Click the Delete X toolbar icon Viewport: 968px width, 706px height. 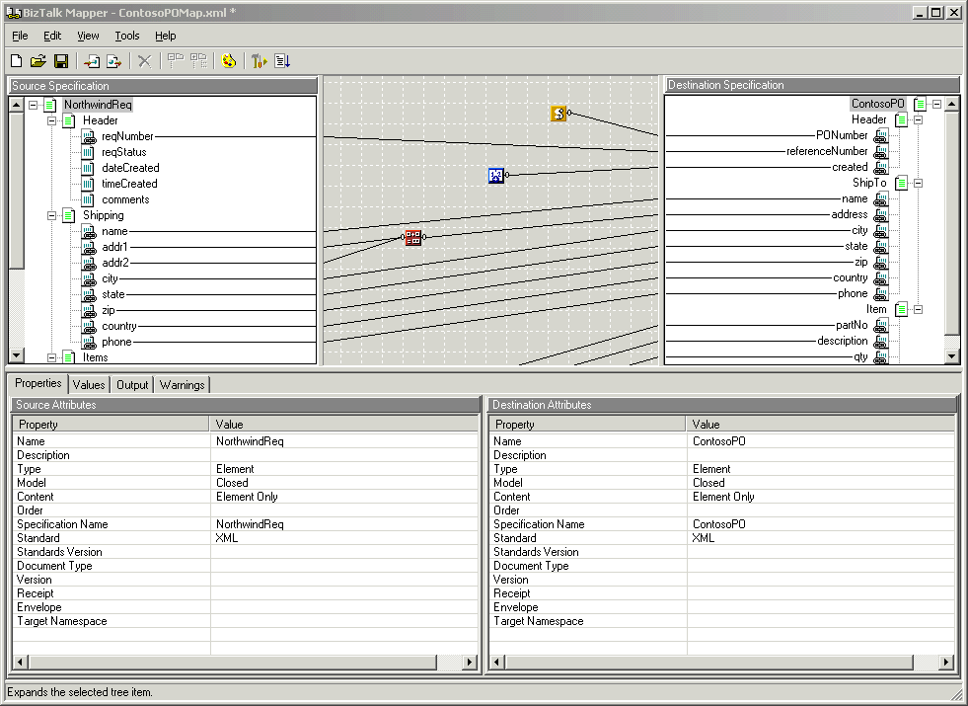click(144, 61)
